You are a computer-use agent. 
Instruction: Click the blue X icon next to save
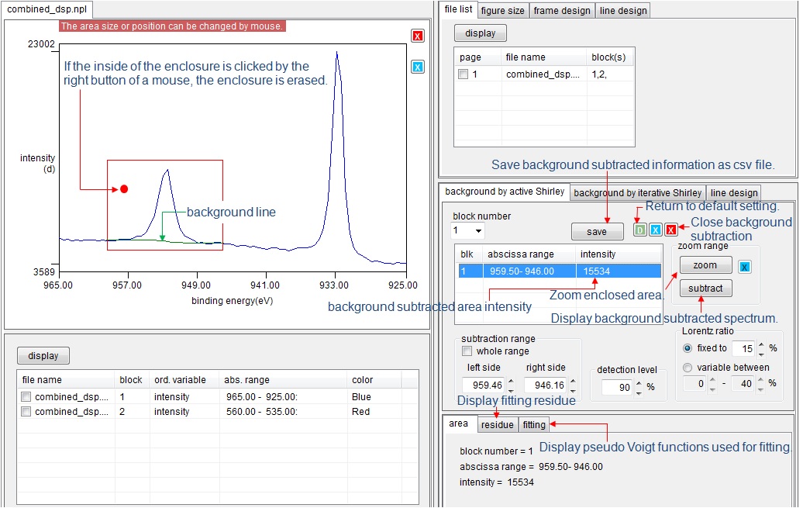(x=655, y=230)
